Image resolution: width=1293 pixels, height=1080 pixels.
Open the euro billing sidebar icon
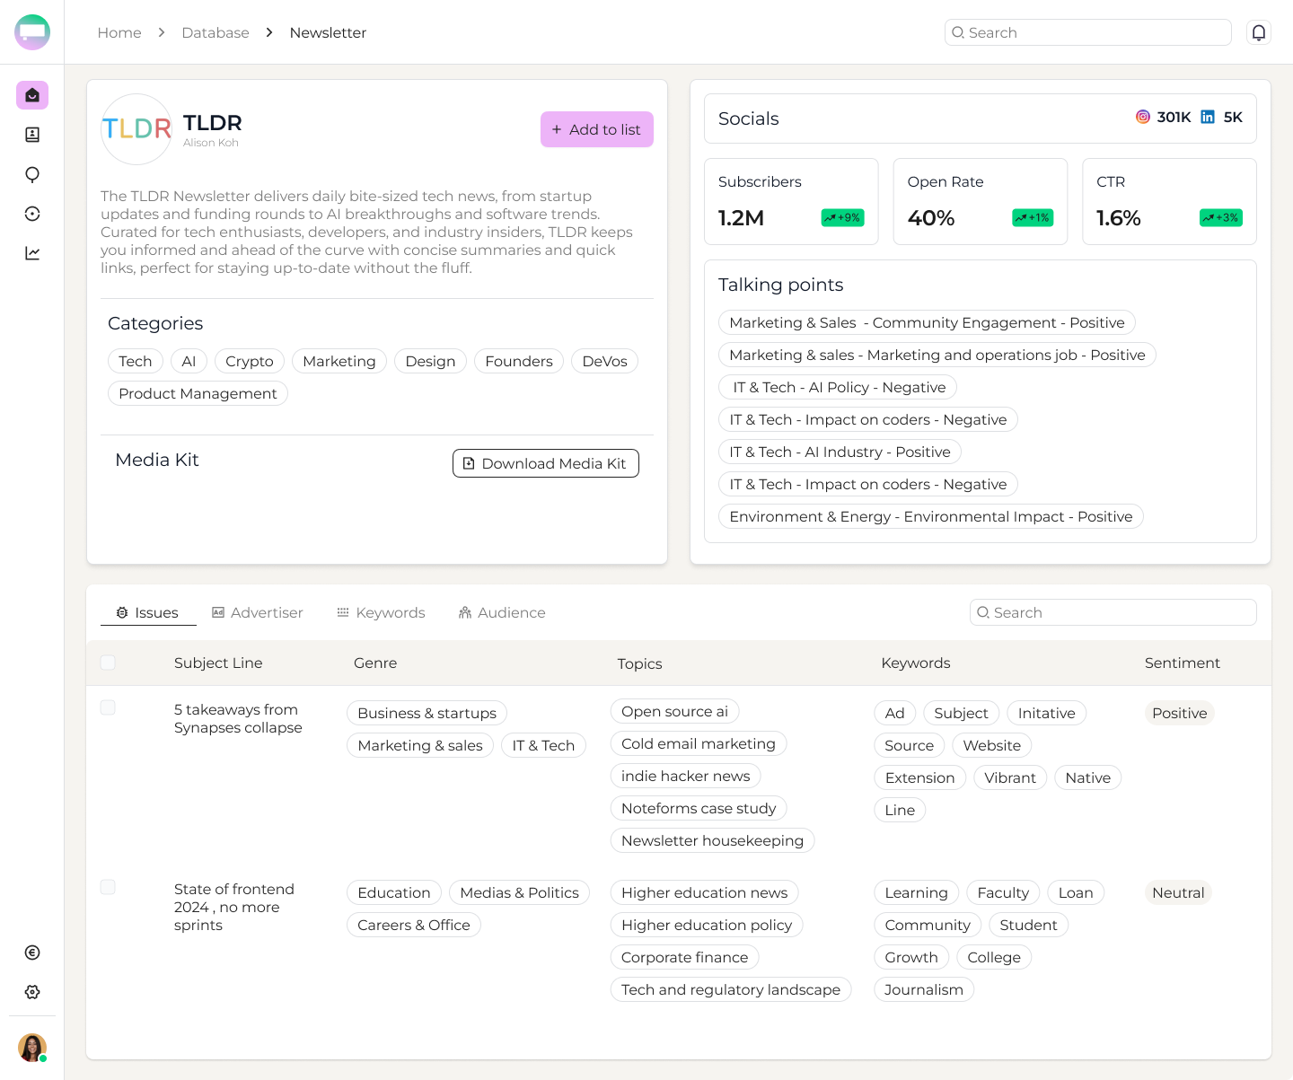click(x=32, y=953)
